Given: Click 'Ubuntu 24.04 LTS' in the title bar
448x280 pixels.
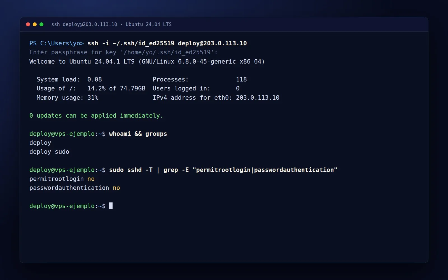Looking at the screenshot, I should (x=148, y=24).
